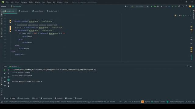
Task: Open the main Git branch widget
Action: [x=188, y=102]
